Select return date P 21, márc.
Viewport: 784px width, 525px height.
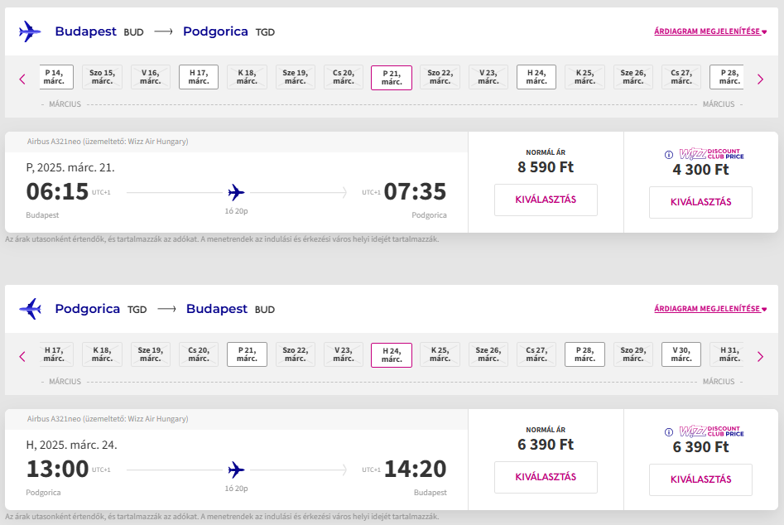pyautogui.click(x=247, y=354)
